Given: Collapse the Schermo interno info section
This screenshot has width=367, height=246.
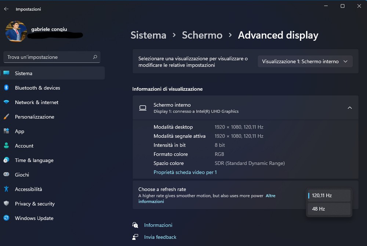Looking at the screenshot, I should point(349,108).
